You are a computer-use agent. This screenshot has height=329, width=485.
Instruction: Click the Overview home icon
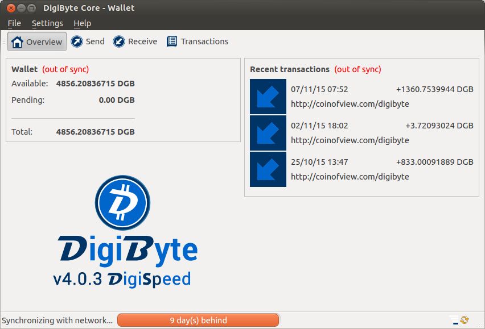tap(17, 41)
